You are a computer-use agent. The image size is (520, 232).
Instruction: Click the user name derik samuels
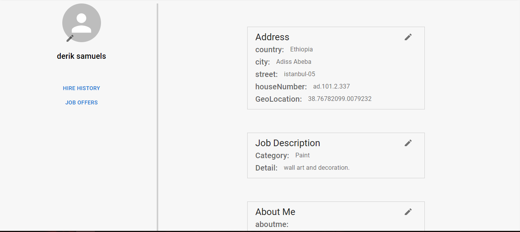click(x=82, y=56)
